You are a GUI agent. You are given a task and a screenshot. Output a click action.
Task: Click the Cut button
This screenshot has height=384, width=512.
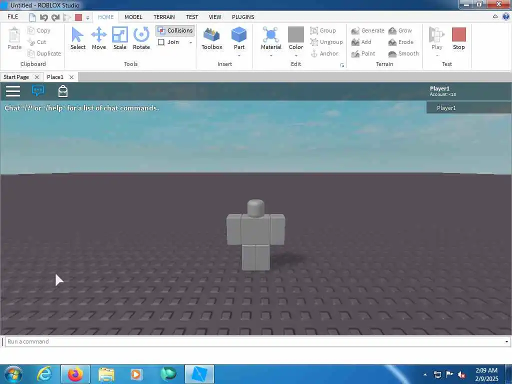pyautogui.click(x=37, y=42)
